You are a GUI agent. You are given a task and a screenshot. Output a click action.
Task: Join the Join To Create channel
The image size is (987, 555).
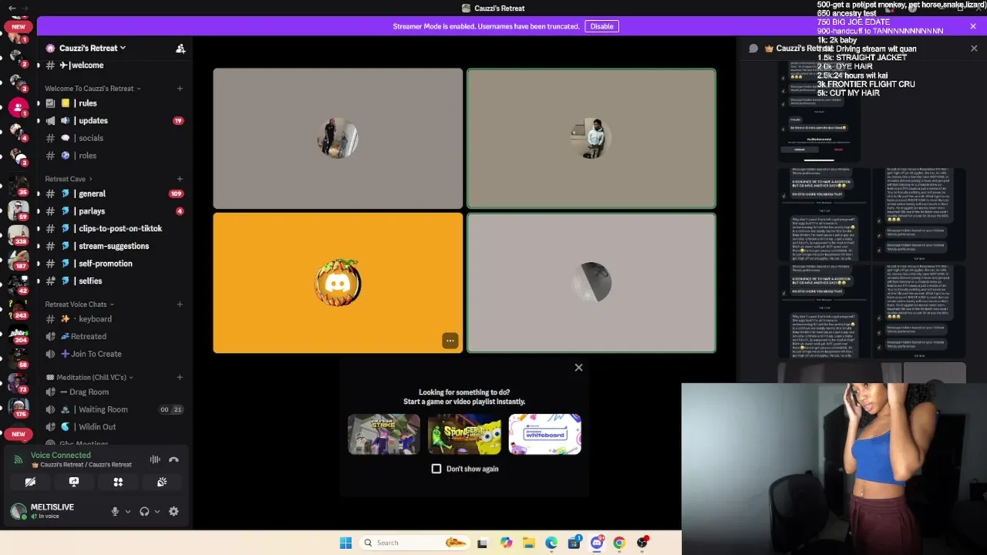(x=114, y=354)
